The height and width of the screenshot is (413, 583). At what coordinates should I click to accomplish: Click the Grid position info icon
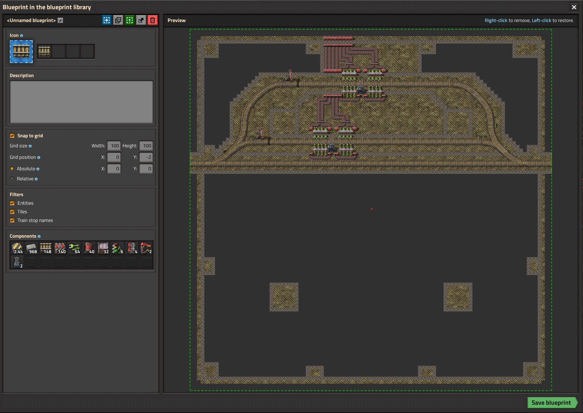pos(39,157)
